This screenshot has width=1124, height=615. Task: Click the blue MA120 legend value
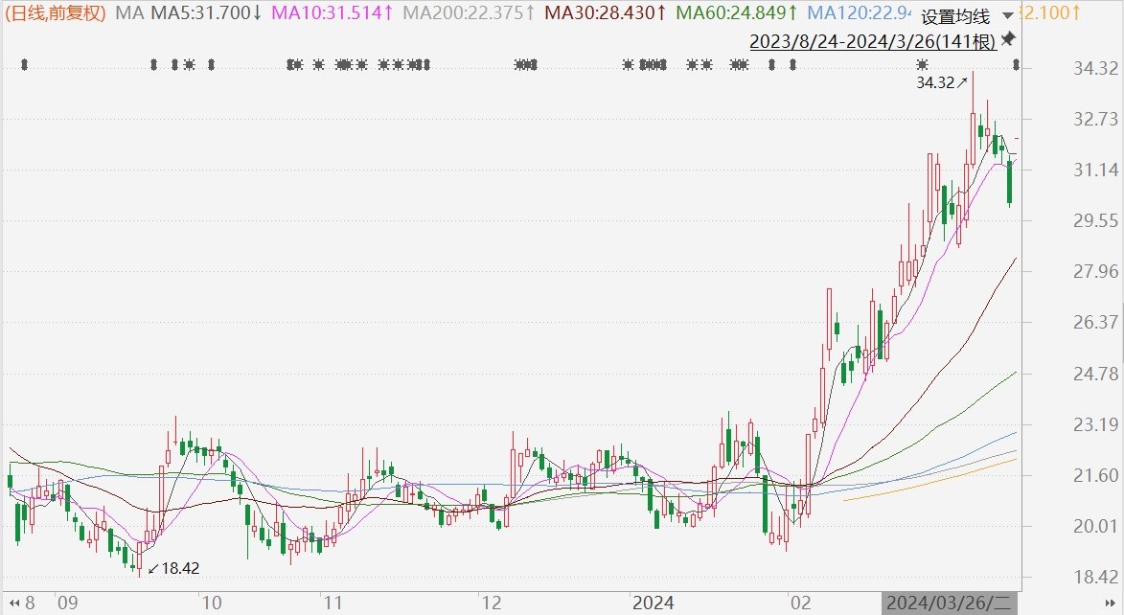(860, 12)
